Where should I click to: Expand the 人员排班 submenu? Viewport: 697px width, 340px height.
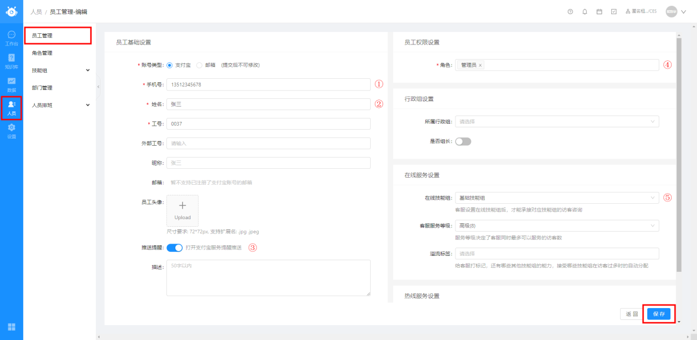(88, 105)
